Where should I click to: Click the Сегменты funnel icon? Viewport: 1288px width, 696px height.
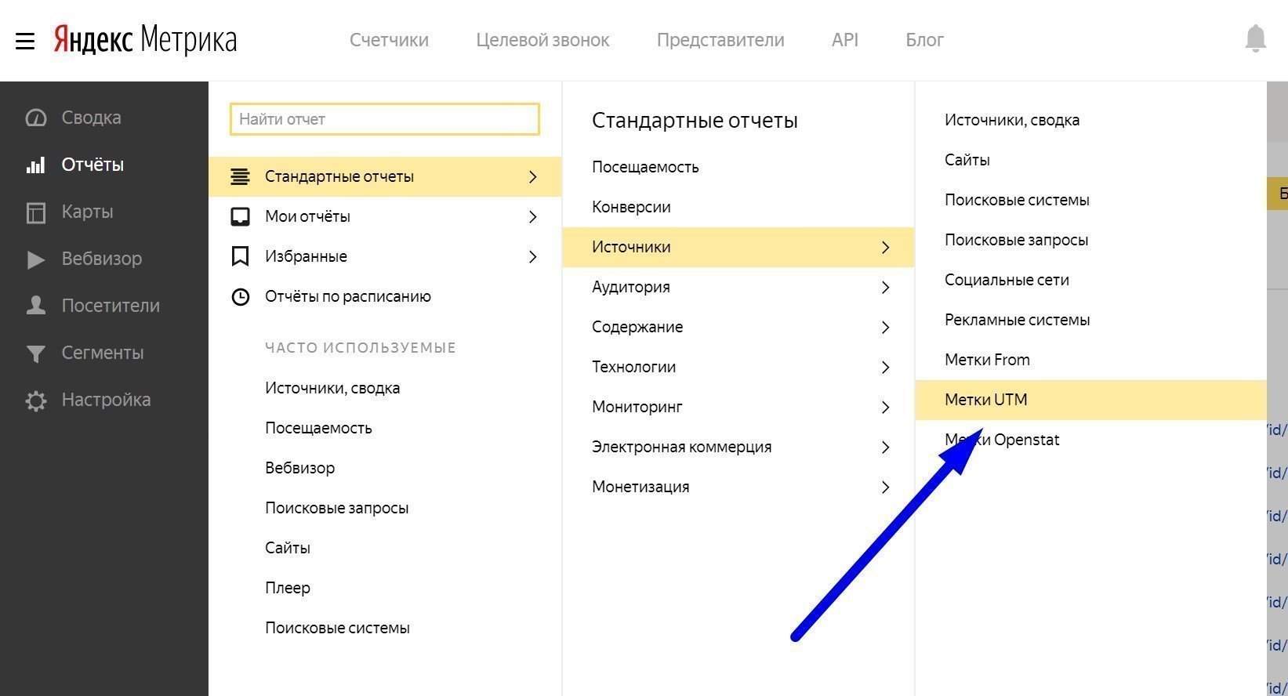click(36, 353)
